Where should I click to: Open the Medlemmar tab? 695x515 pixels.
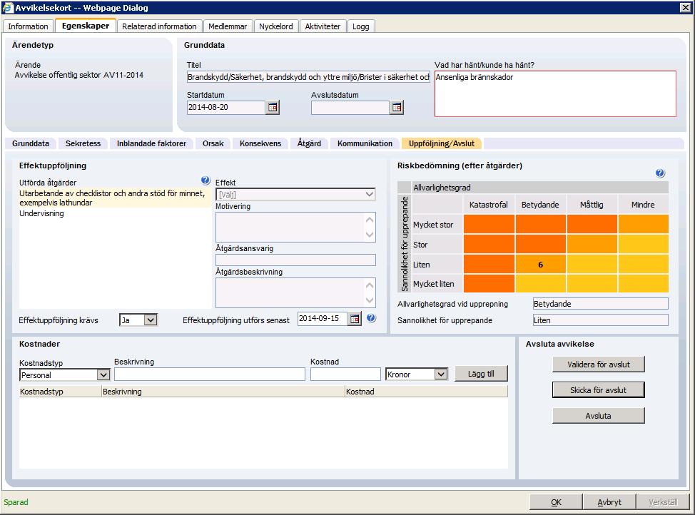pyautogui.click(x=228, y=26)
